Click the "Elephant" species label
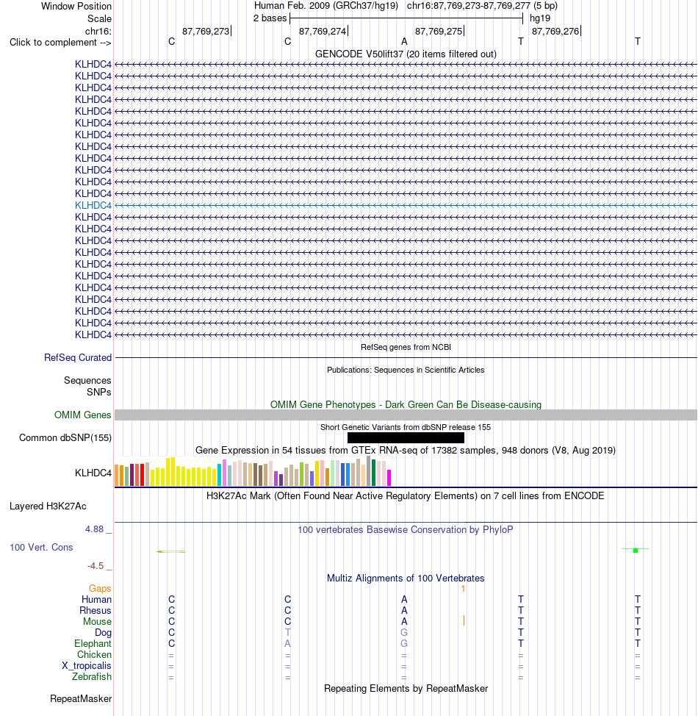698x716 pixels. click(x=93, y=643)
